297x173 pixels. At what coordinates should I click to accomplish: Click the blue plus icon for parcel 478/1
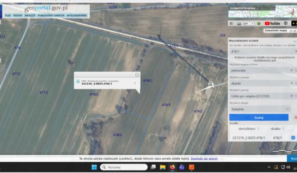[x=293, y=138]
